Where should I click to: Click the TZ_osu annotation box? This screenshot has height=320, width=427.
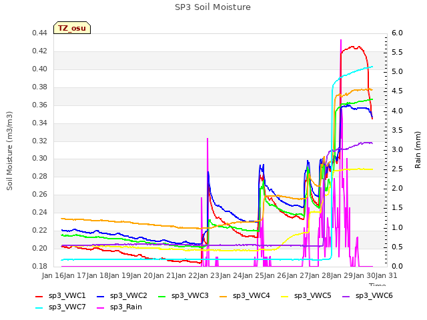click(x=72, y=28)
